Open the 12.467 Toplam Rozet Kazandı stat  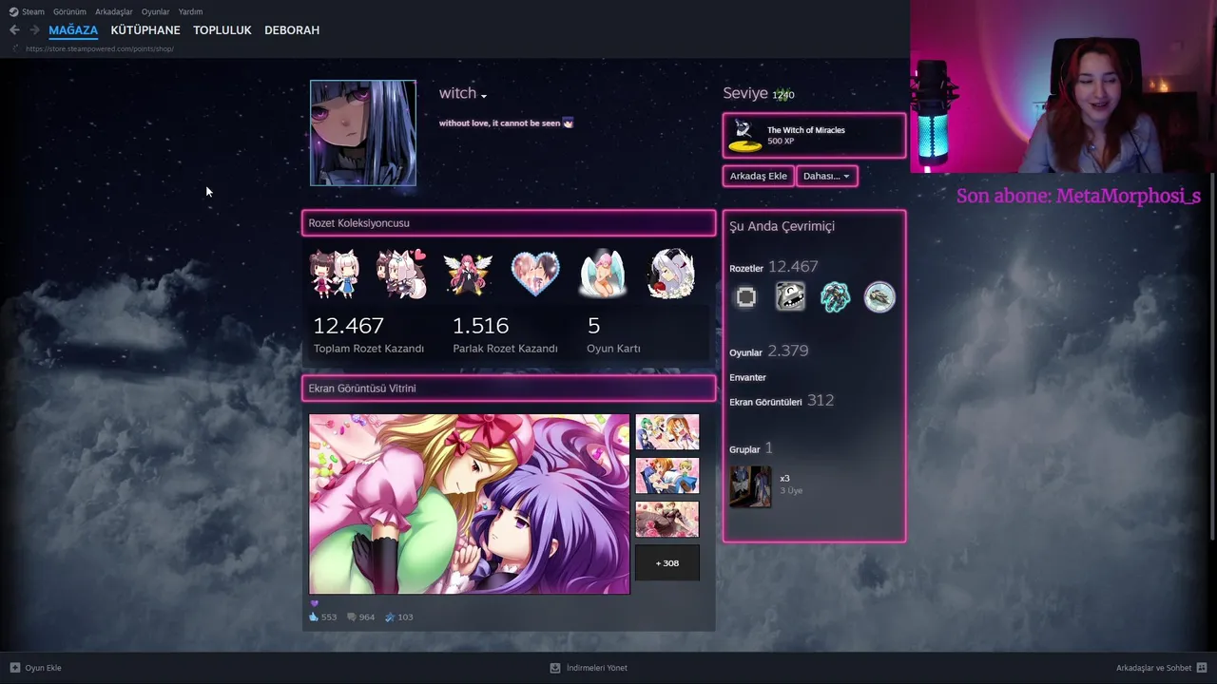[x=369, y=334]
